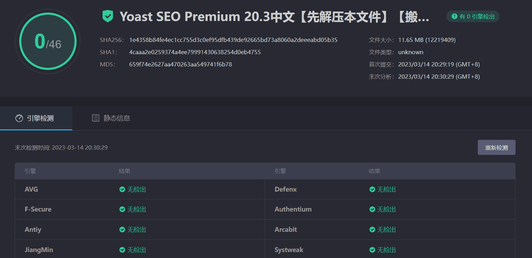The image size is (532, 258).
Task: Click the file size value 11.65 MB
Action: coord(427,40)
